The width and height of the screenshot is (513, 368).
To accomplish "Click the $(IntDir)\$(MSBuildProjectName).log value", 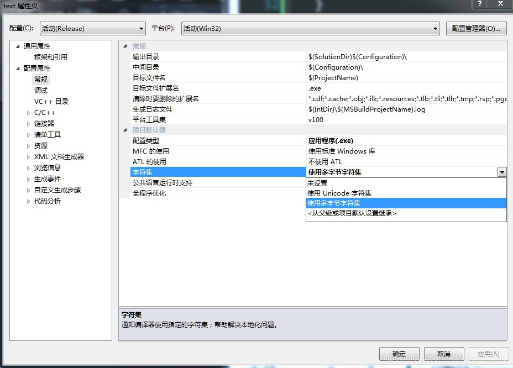I will point(407,109).
